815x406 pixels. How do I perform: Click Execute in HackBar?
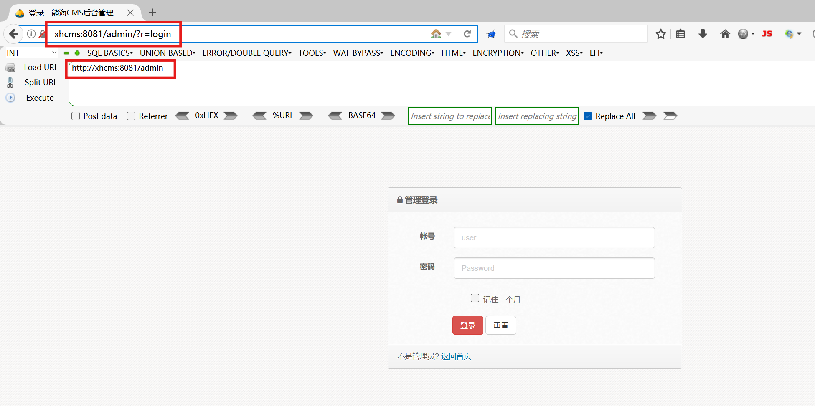(x=40, y=98)
